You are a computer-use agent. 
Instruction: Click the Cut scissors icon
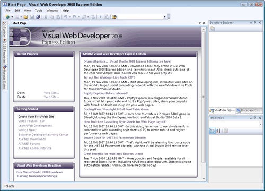pyautogui.click(x=46, y=17)
